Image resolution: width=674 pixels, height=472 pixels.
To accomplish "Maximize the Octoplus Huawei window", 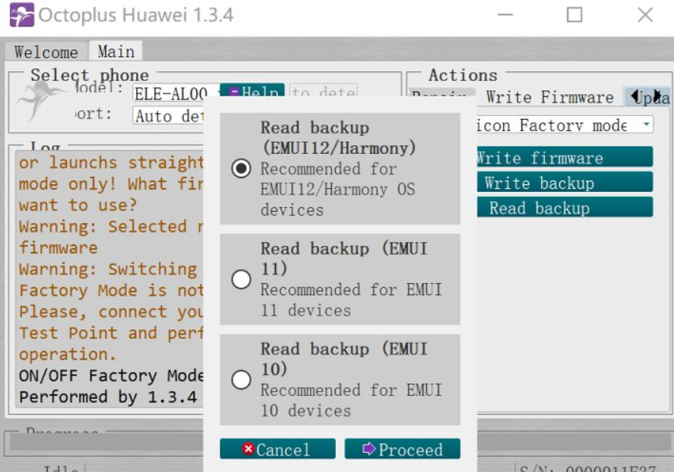I will click(574, 14).
